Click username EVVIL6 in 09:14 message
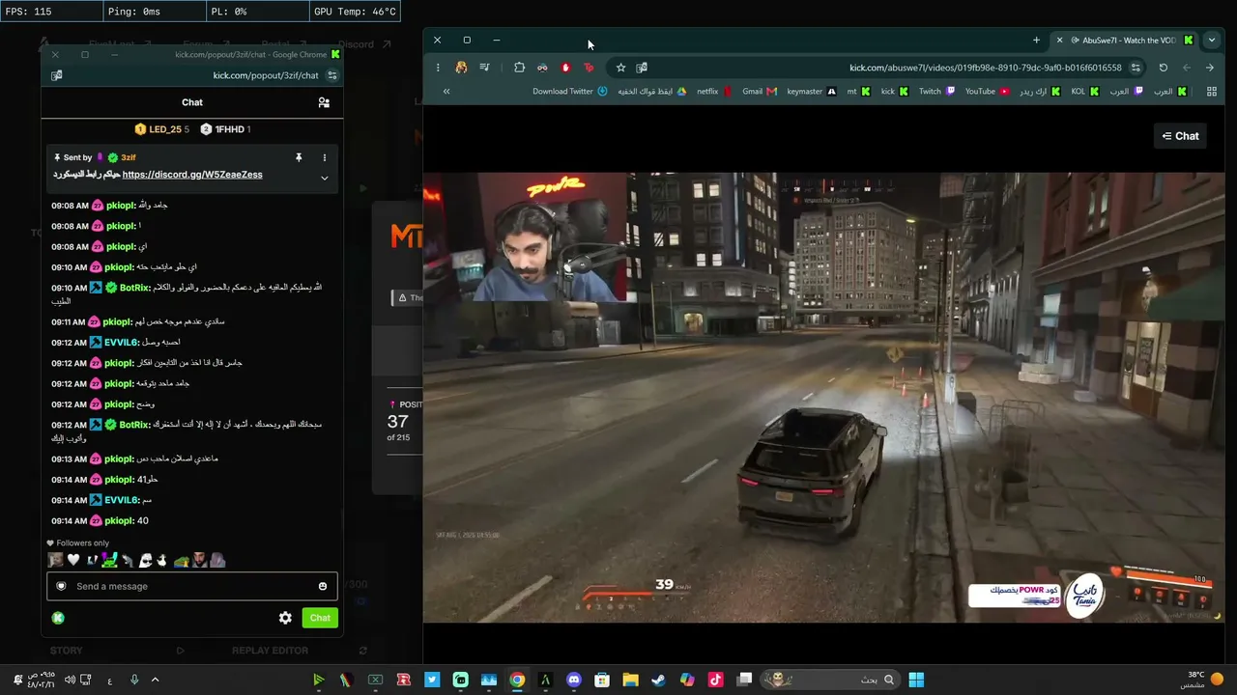 (121, 500)
